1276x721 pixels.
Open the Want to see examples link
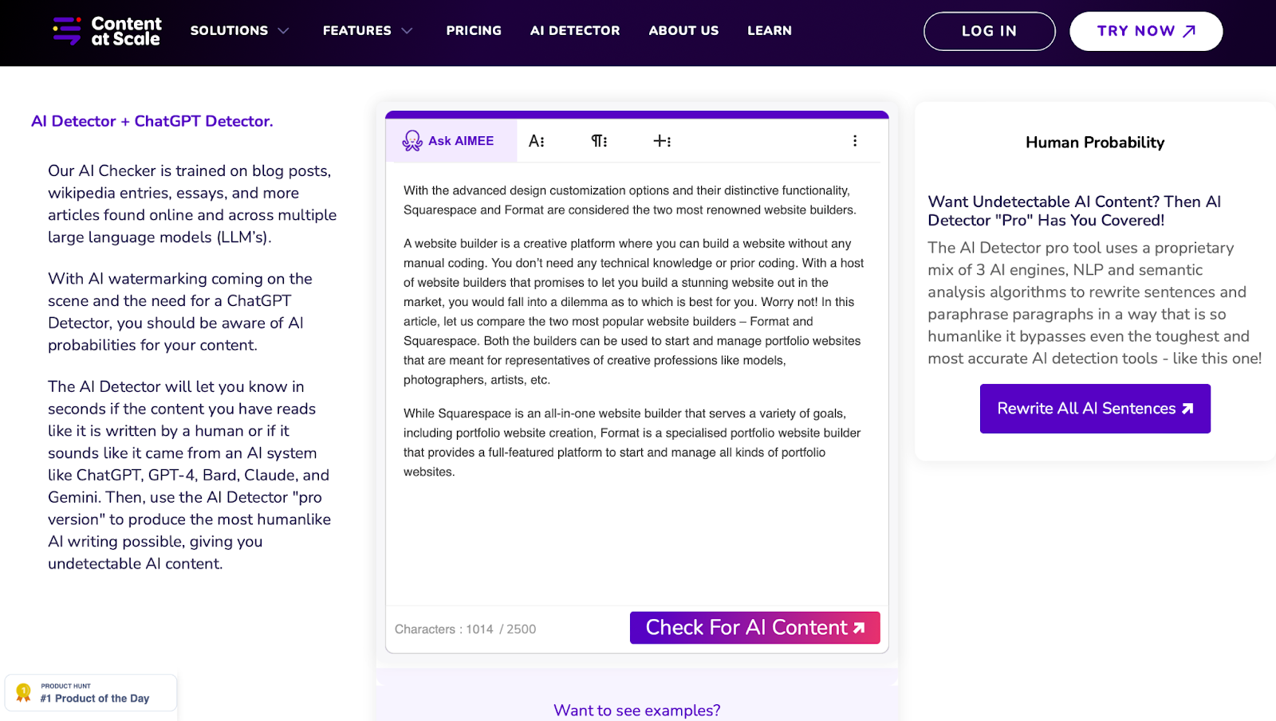coord(636,710)
